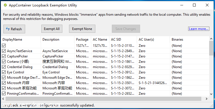Maximize the Loopback Exemption window
Screen dimensions: 215x109
click(x=194, y=5)
